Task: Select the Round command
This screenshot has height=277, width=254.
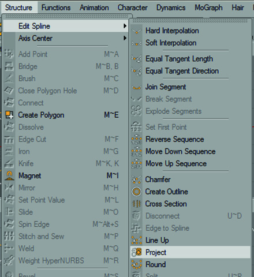Action: pyautogui.click(x=156, y=264)
